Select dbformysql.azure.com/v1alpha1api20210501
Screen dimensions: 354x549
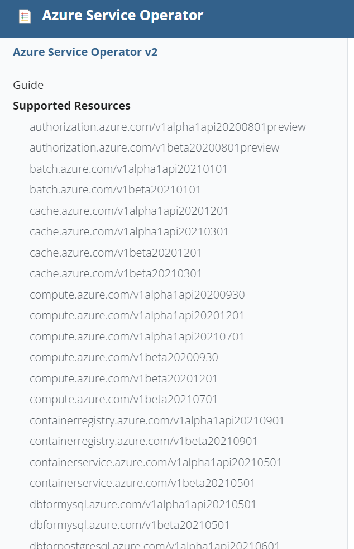142,504
